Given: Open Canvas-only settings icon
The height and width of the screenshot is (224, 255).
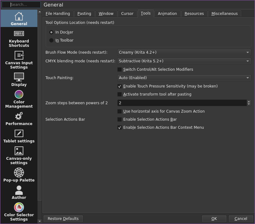Looking at the screenshot, I should click(19, 151).
